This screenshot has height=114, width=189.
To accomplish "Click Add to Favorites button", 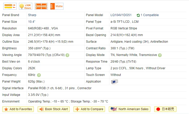I will point(18,109).
